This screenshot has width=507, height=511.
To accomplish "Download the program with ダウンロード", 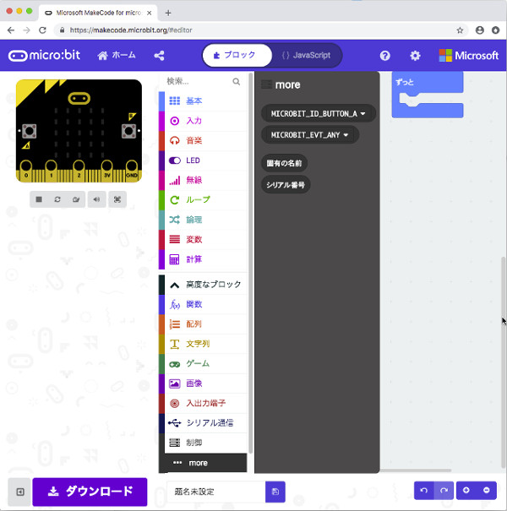I will point(90,492).
